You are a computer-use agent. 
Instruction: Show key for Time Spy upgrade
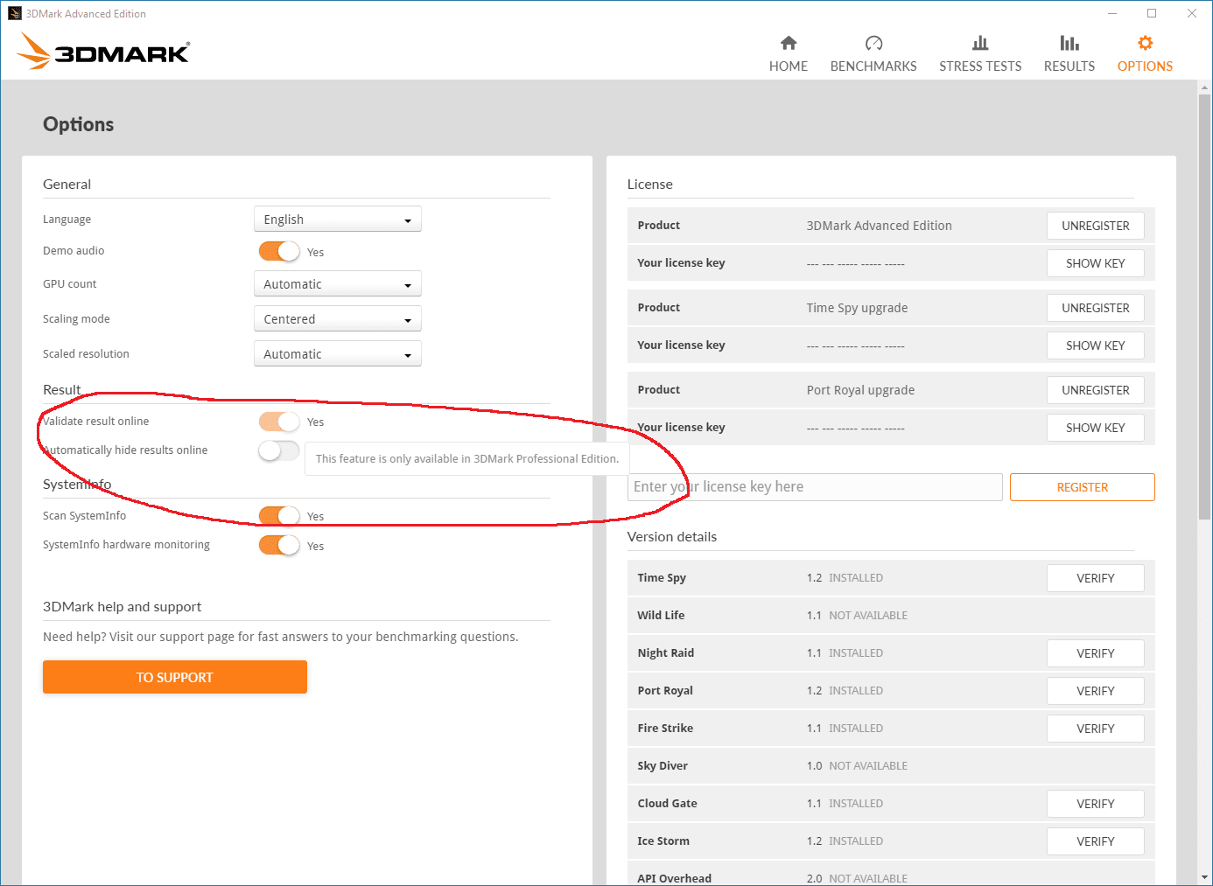tap(1096, 345)
